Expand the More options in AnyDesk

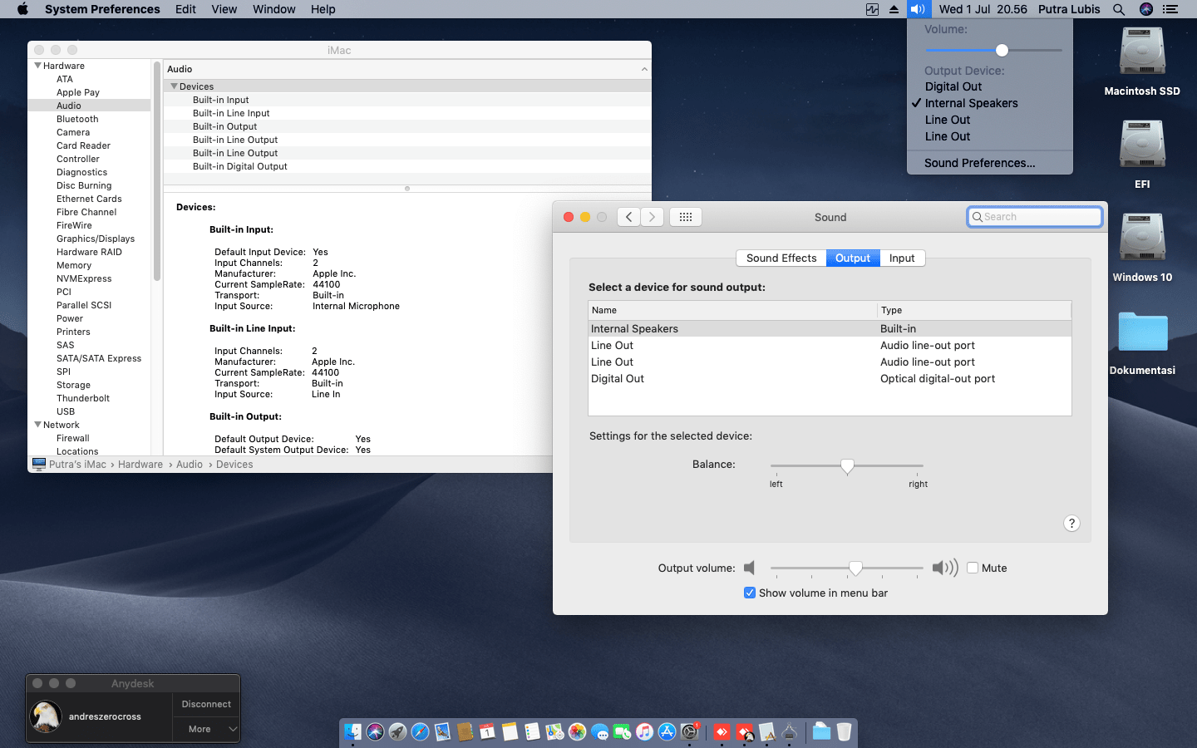[205, 729]
